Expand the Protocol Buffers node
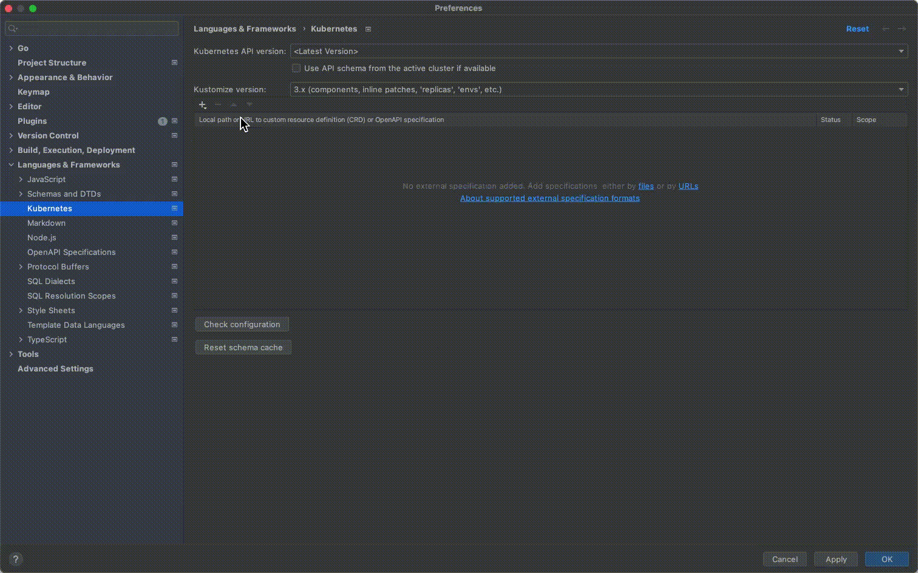The width and height of the screenshot is (918, 573). [x=21, y=266]
